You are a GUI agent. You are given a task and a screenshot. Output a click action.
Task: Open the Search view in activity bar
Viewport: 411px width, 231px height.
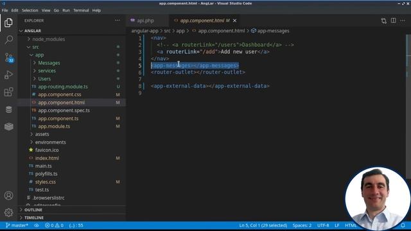pos(8,40)
